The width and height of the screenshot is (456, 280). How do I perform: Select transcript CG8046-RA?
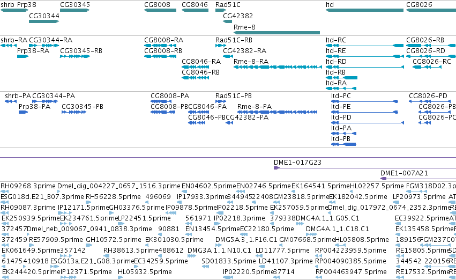[196, 67]
